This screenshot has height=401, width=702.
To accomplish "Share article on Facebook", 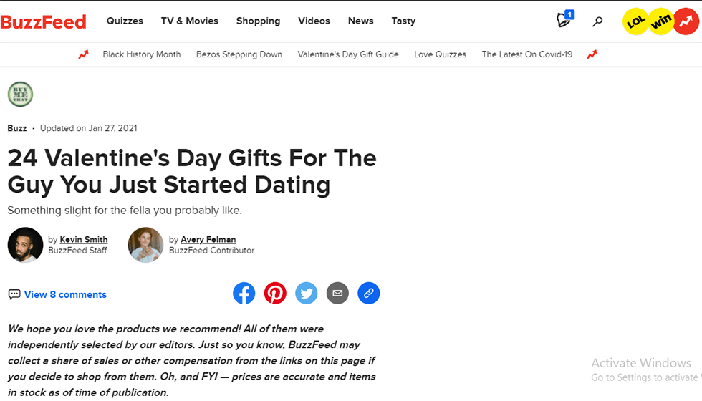I will [x=244, y=293].
